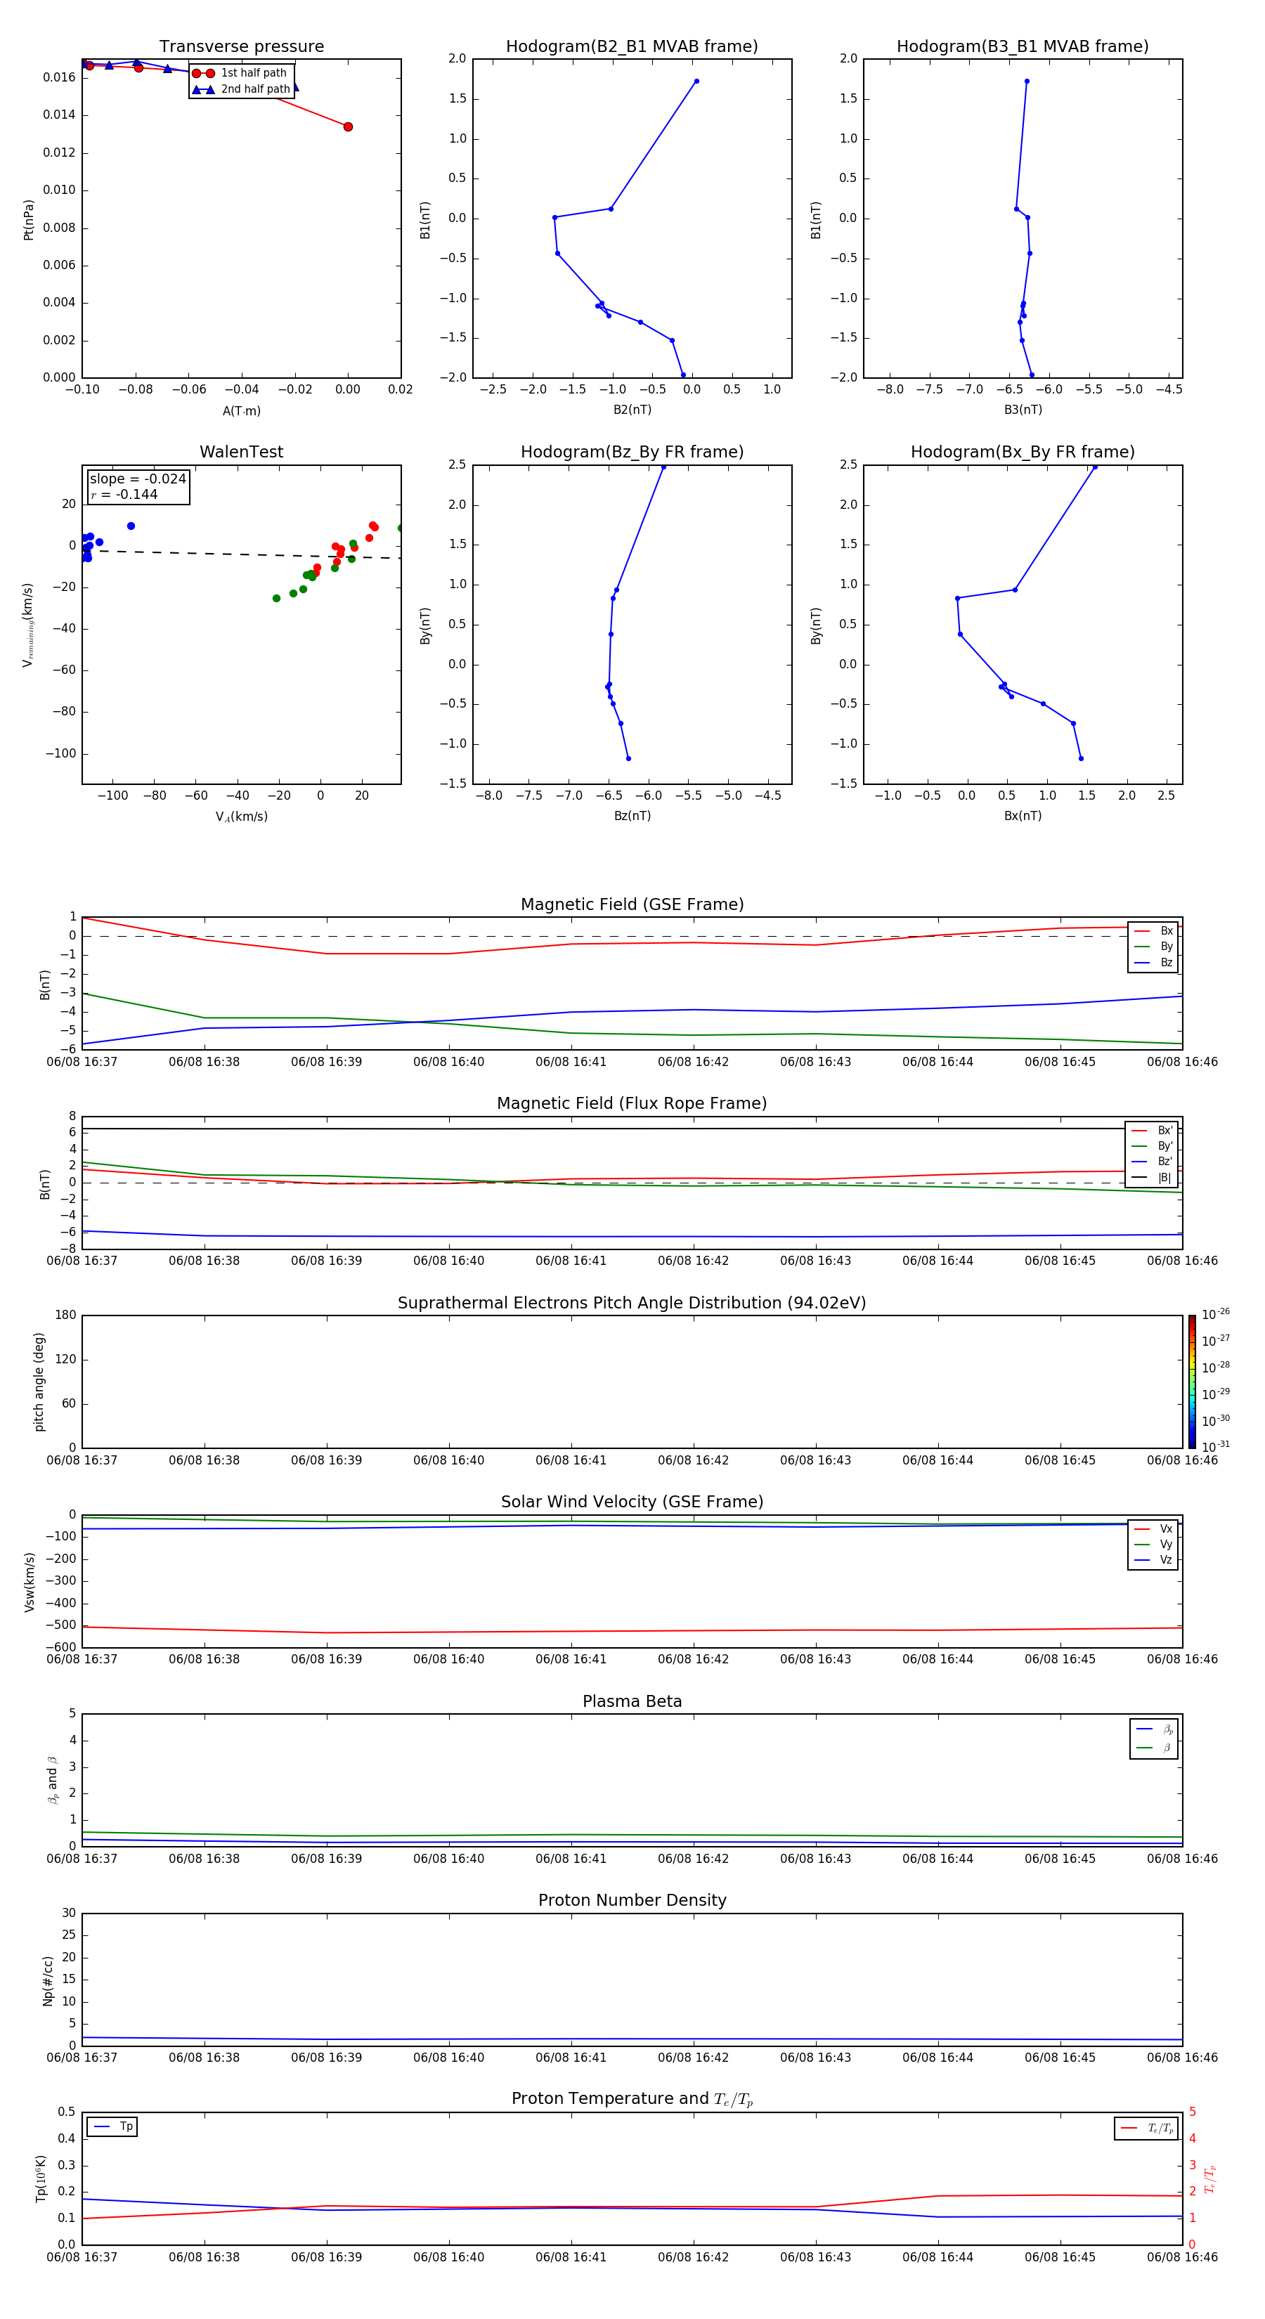Image resolution: width=1265 pixels, height=2319 pixels.
Task: Select Bz' in the Flux Rope legend
Action: (x=1152, y=1162)
